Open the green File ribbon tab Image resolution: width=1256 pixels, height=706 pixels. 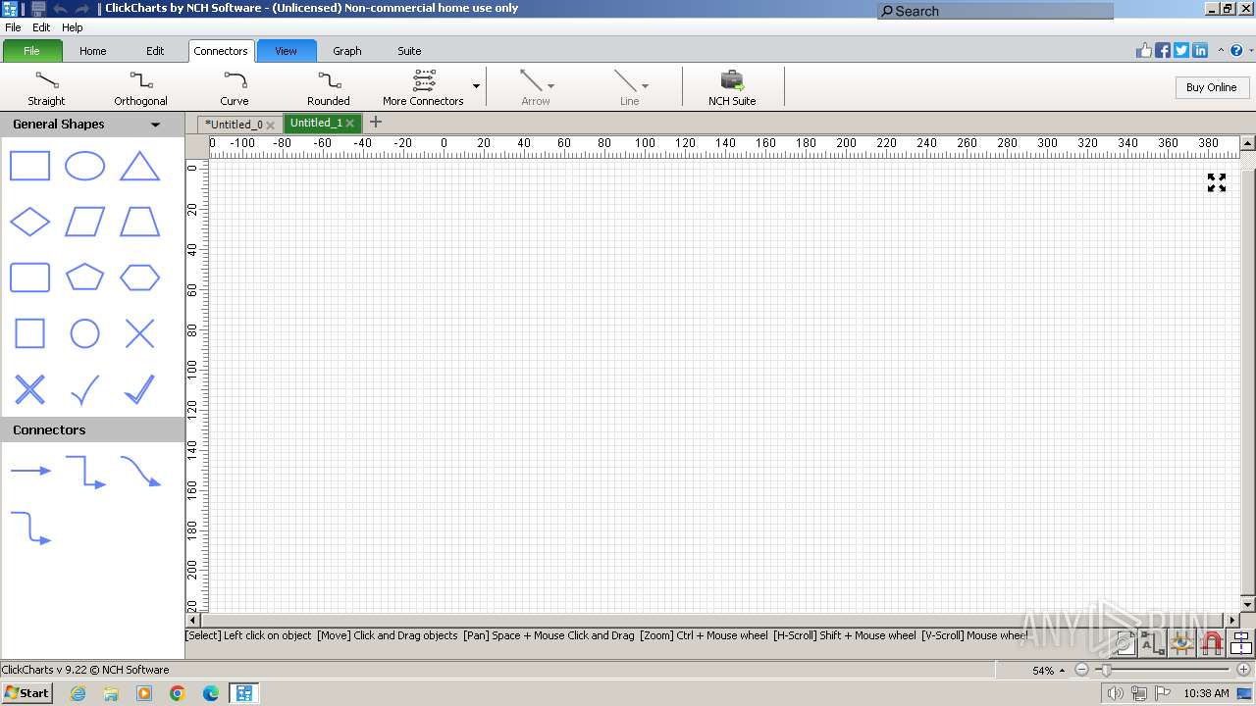31,51
